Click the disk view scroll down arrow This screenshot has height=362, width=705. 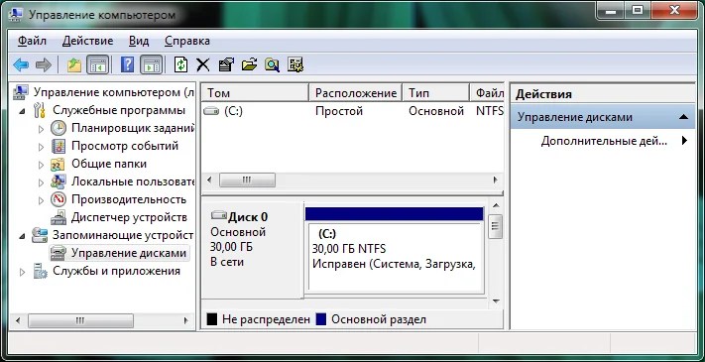[x=496, y=301]
